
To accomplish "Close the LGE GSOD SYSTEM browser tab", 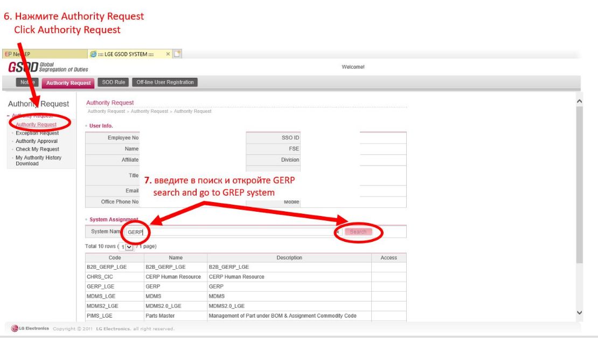I will click(168, 54).
